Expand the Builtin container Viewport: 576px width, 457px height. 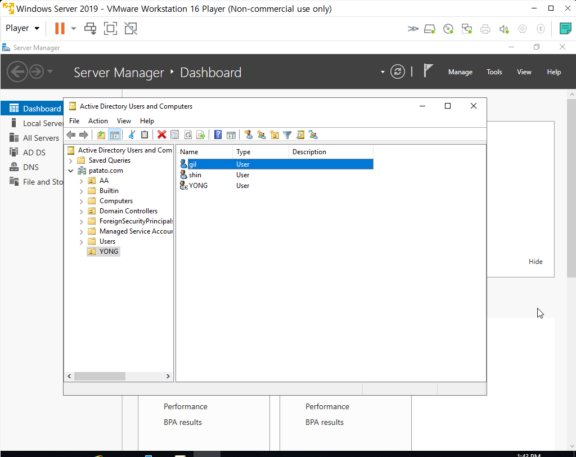81,191
